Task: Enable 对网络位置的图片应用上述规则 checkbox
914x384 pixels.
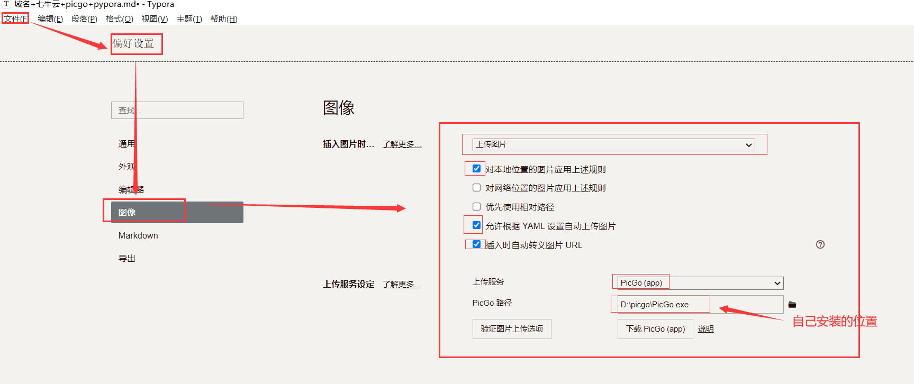Action: click(x=476, y=188)
